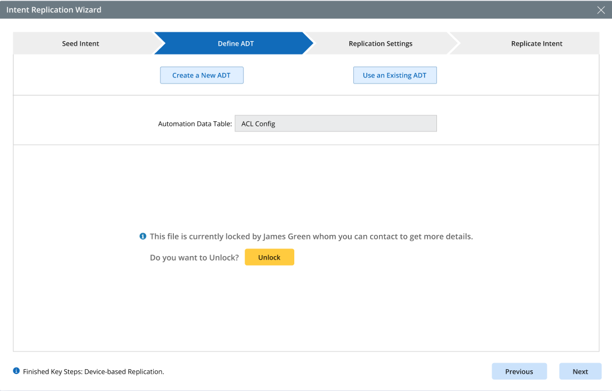Click the info icon next to Finished Key Steps
Image resolution: width=612 pixels, height=391 pixels.
(x=16, y=371)
